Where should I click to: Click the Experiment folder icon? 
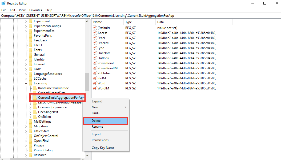tap(30, 21)
